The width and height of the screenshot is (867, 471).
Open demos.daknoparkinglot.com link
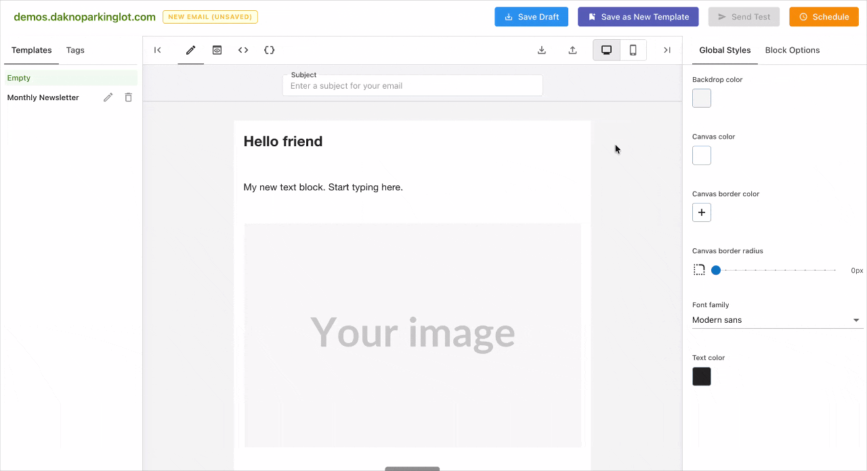pos(85,17)
